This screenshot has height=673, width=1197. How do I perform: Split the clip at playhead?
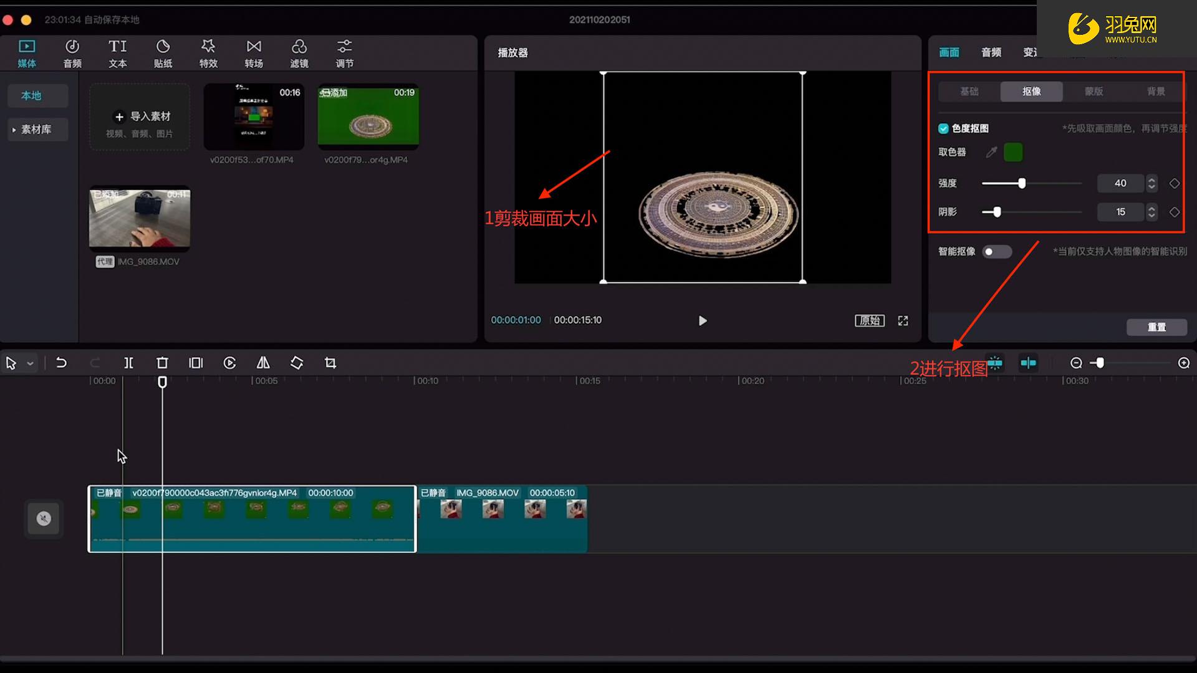click(128, 363)
